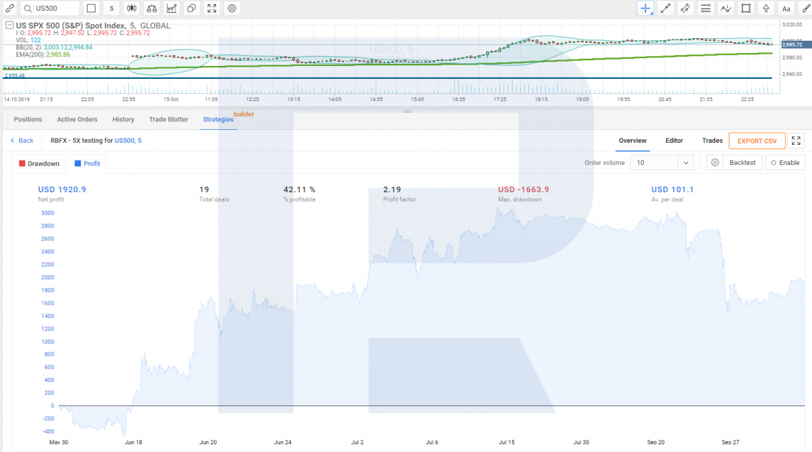This screenshot has height=452, width=812.
Task: Open the 5-minute timeframe selector
Action: point(111,9)
